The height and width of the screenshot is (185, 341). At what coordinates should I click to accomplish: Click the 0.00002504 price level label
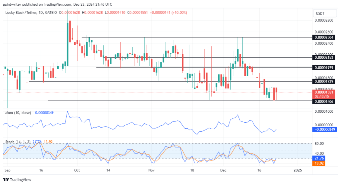point(324,37)
